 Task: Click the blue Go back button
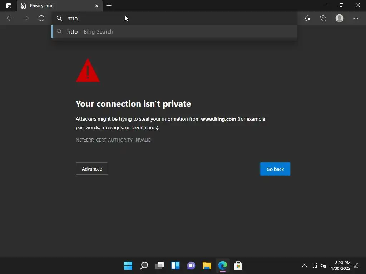[x=275, y=169]
